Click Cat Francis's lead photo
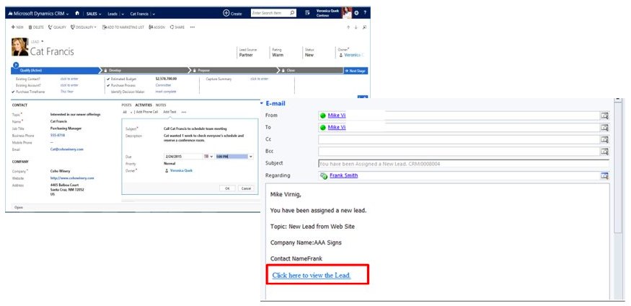 [19, 47]
